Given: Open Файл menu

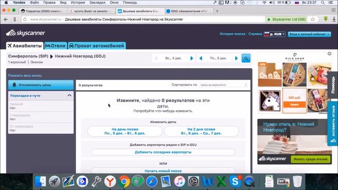Looking at the screenshot, I should 34,3.
